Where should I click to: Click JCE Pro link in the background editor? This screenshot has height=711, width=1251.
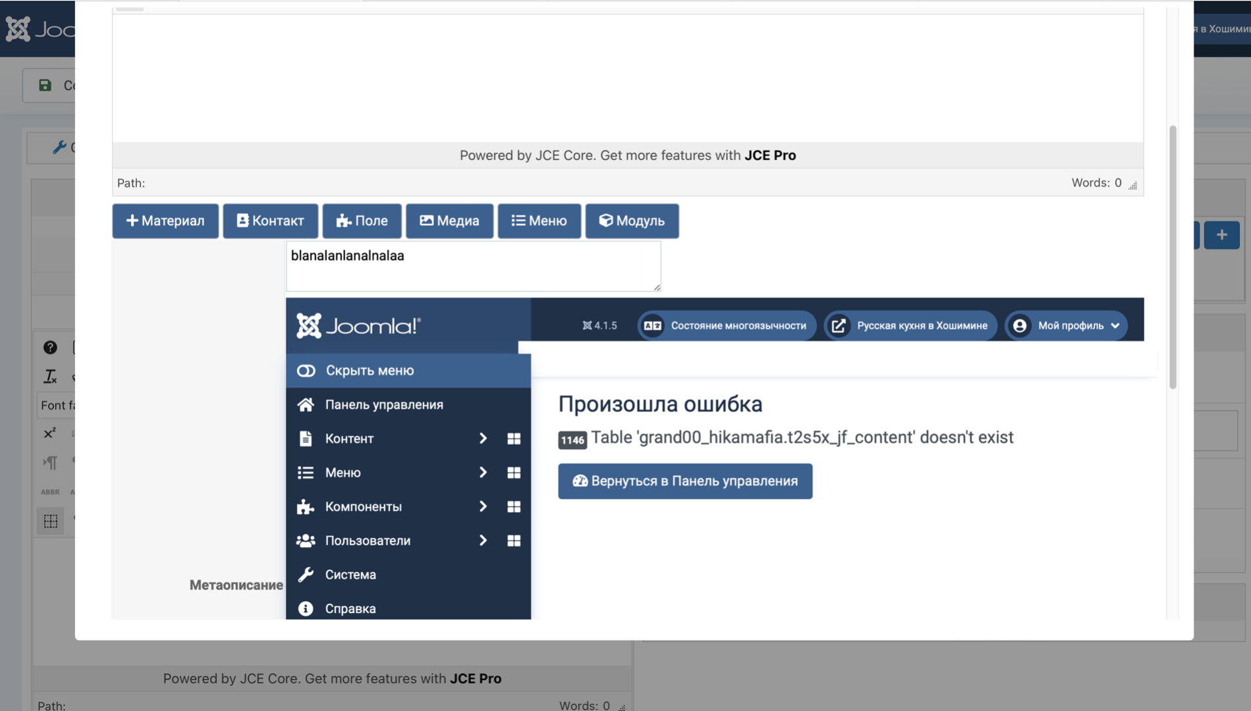click(x=476, y=679)
